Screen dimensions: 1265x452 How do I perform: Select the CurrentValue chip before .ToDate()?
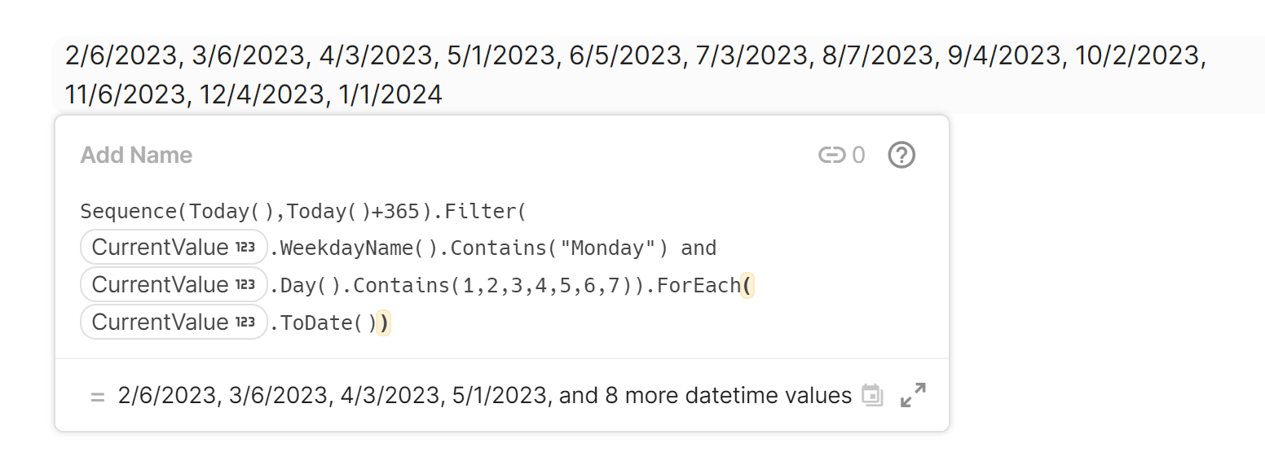coord(160,323)
